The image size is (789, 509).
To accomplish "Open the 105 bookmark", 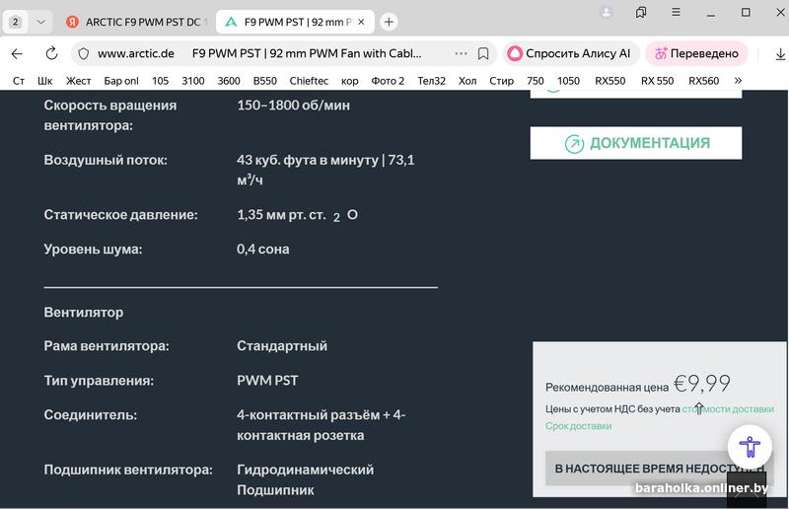I will (x=160, y=81).
